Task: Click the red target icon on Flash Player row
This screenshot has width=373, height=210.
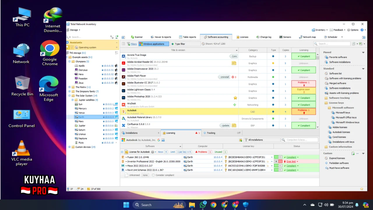Action: point(233,77)
